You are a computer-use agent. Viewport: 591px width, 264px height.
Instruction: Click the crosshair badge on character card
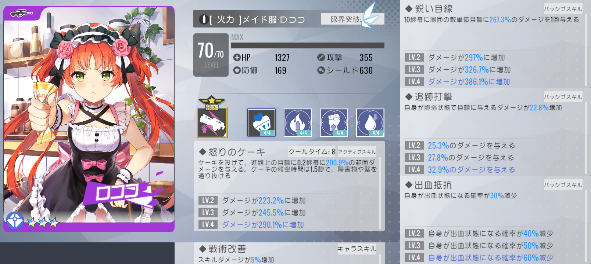[x=15, y=221]
